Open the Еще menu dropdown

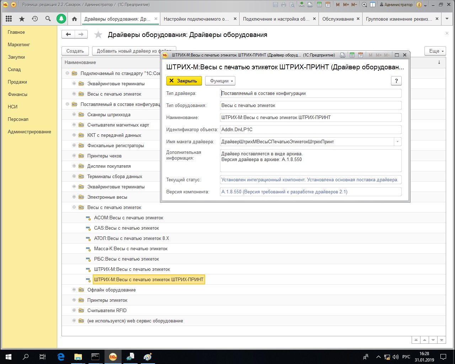pyautogui.click(x=435, y=51)
